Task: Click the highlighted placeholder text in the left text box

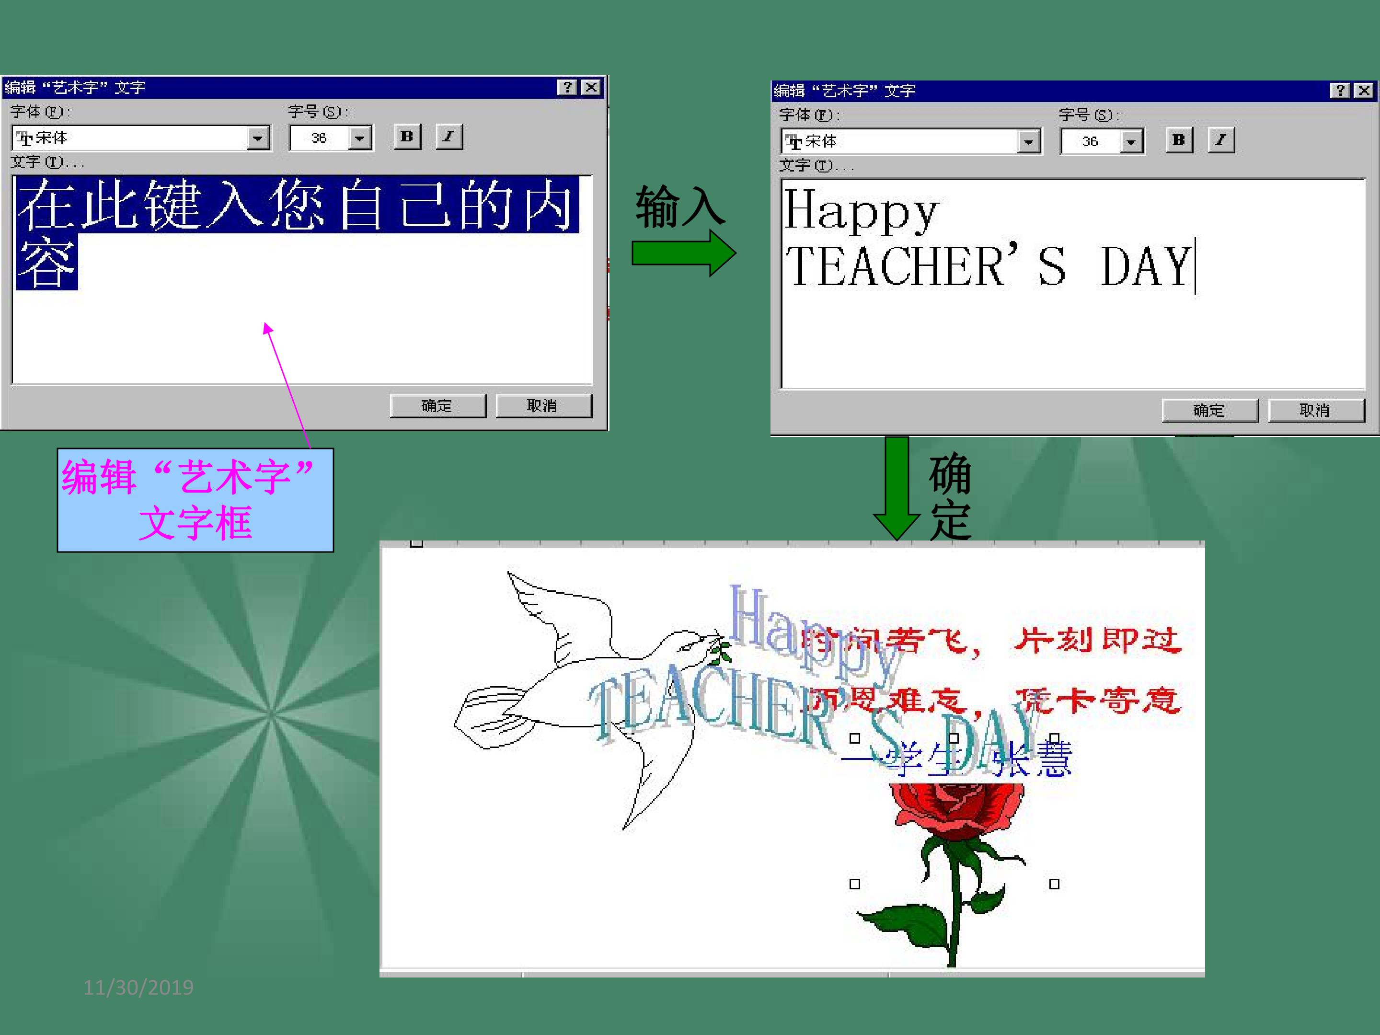Action: click(x=297, y=205)
